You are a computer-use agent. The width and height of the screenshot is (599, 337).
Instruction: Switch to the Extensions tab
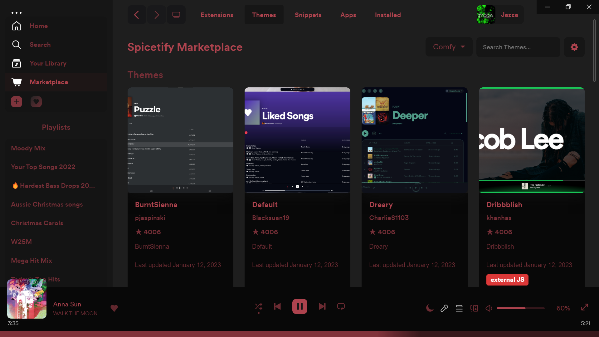[217, 15]
